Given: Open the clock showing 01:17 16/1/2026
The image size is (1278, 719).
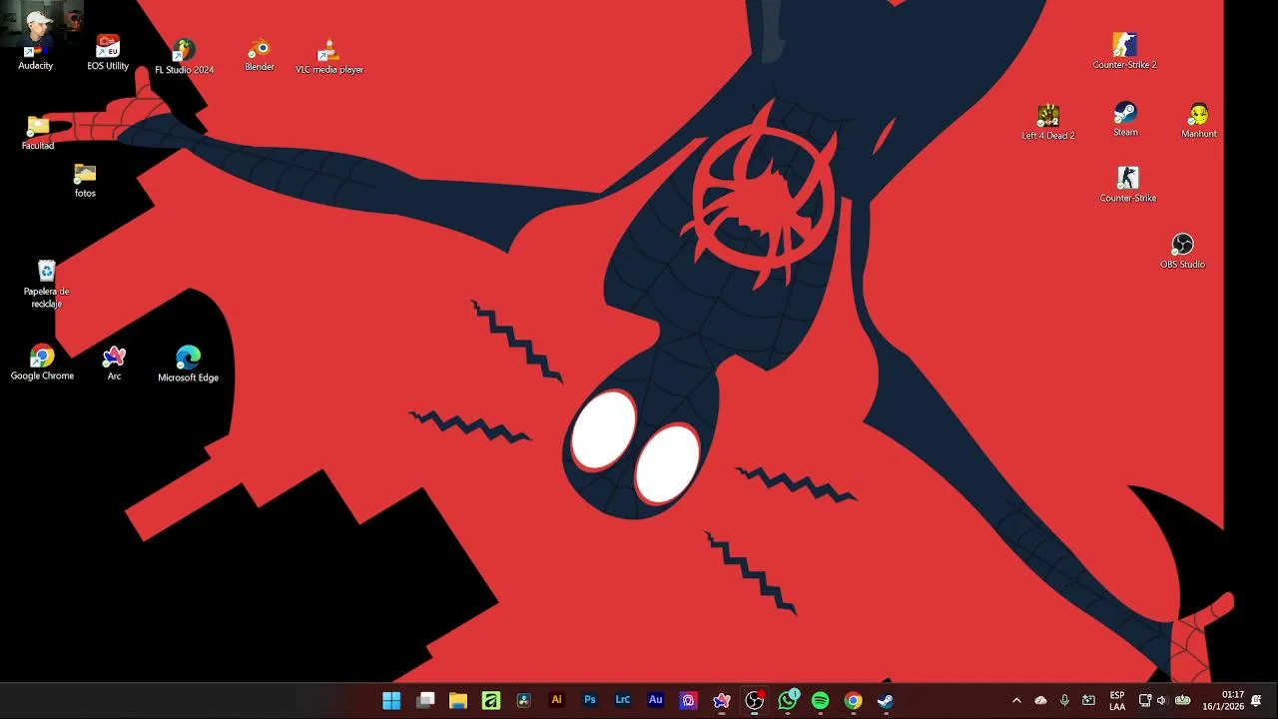Looking at the screenshot, I should (x=1223, y=701).
